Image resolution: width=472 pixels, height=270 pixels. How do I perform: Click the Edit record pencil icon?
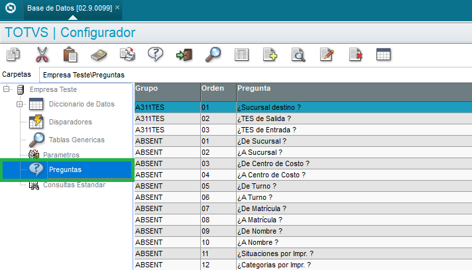(x=327, y=55)
